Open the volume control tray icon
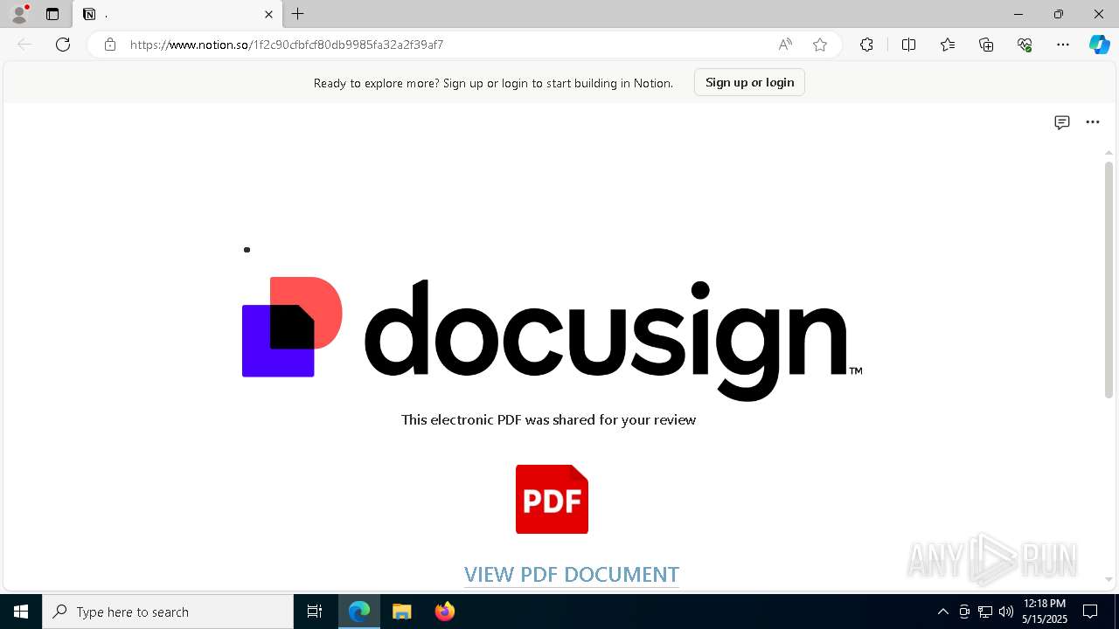This screenshot has width=1119, height=629. click(1006, 612)
